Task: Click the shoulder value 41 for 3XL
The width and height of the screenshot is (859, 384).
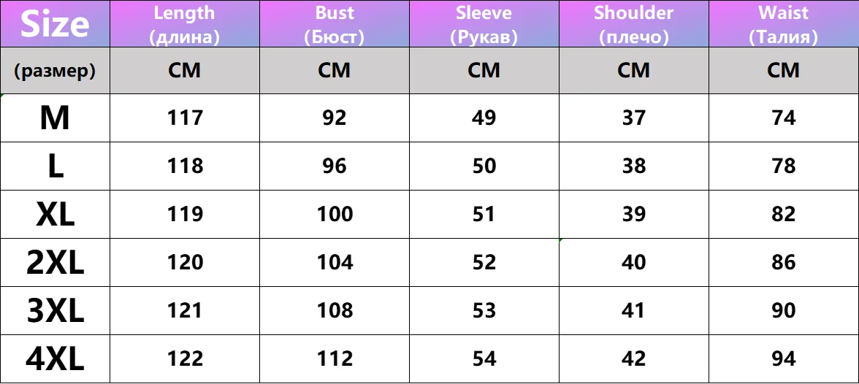Action: (634, 310)
